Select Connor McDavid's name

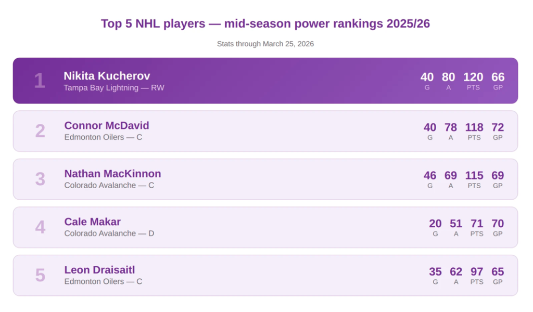pyautogui.click(x=107, y=125)
